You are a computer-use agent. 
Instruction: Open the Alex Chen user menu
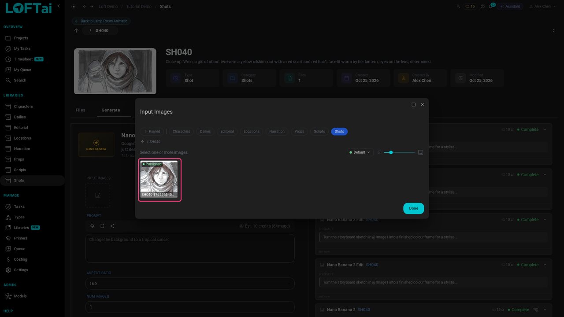pyautogui.click(x=543, y=7)
